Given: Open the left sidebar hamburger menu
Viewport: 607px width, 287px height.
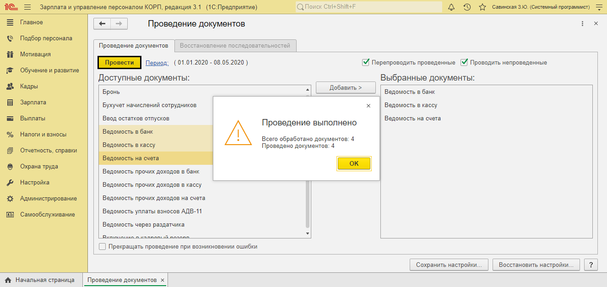Looking at the screenshot, I should 27,7.
